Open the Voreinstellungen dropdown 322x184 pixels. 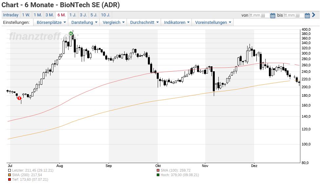tap(213, 23)
